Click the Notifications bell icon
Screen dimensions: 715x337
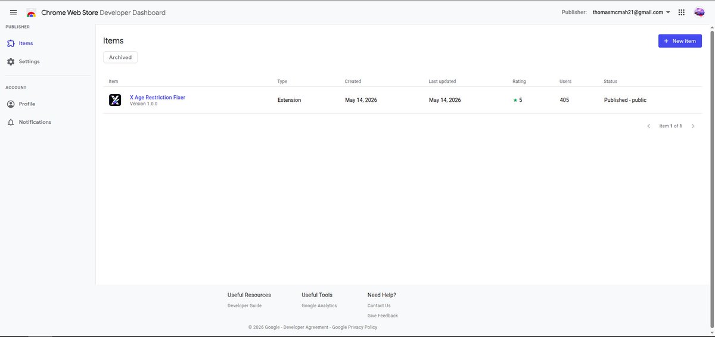point(11,122)
